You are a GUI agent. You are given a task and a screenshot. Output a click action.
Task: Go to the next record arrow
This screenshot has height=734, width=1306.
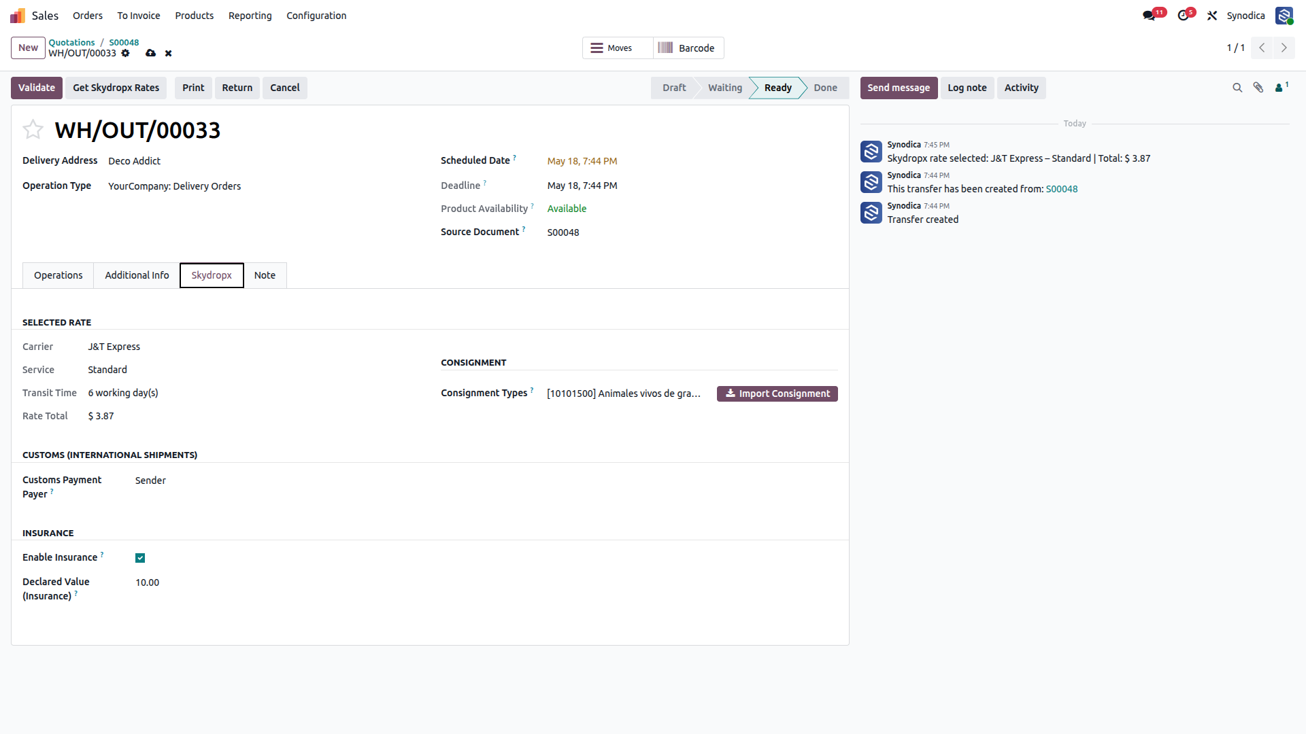[x=1284, y=48]
